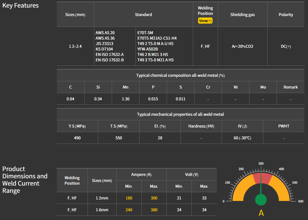Expand the Welding Position View(+) button
Screen dimensions: 308x220
click(205, 21)
